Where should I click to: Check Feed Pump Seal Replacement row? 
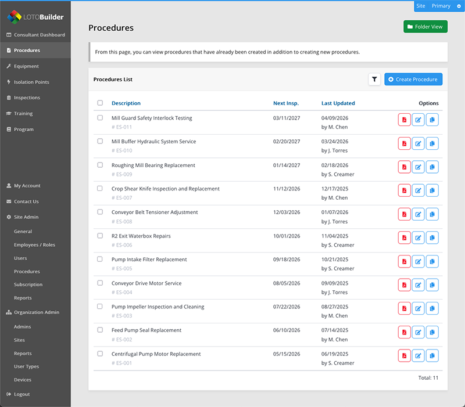point(100,330)
